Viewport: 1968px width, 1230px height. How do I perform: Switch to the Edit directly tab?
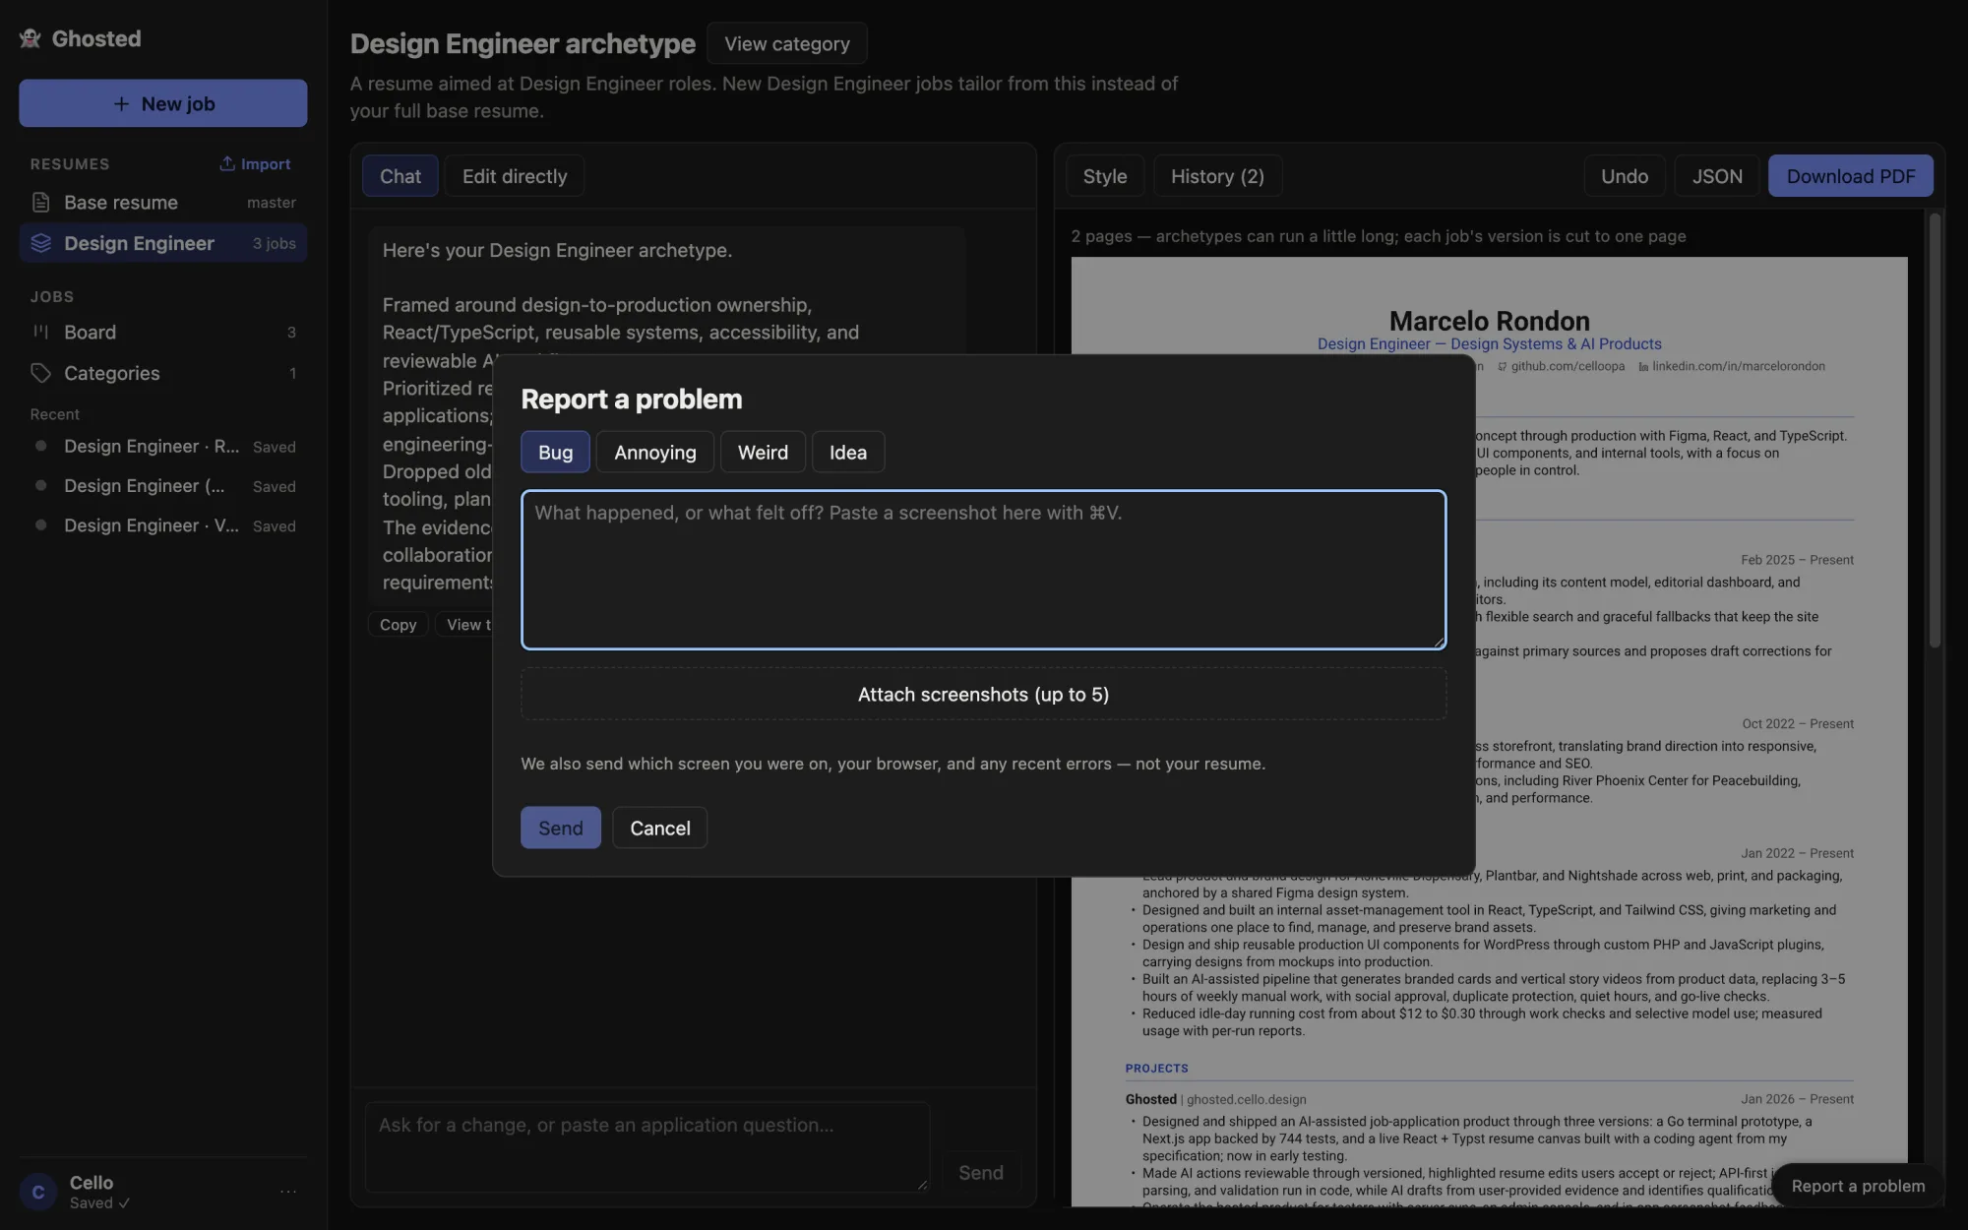click(515, 176)
